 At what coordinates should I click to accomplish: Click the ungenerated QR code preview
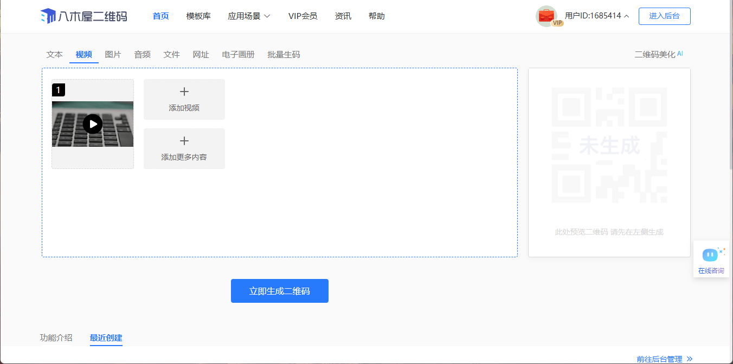pyautogui.click(x=609, y=145)
